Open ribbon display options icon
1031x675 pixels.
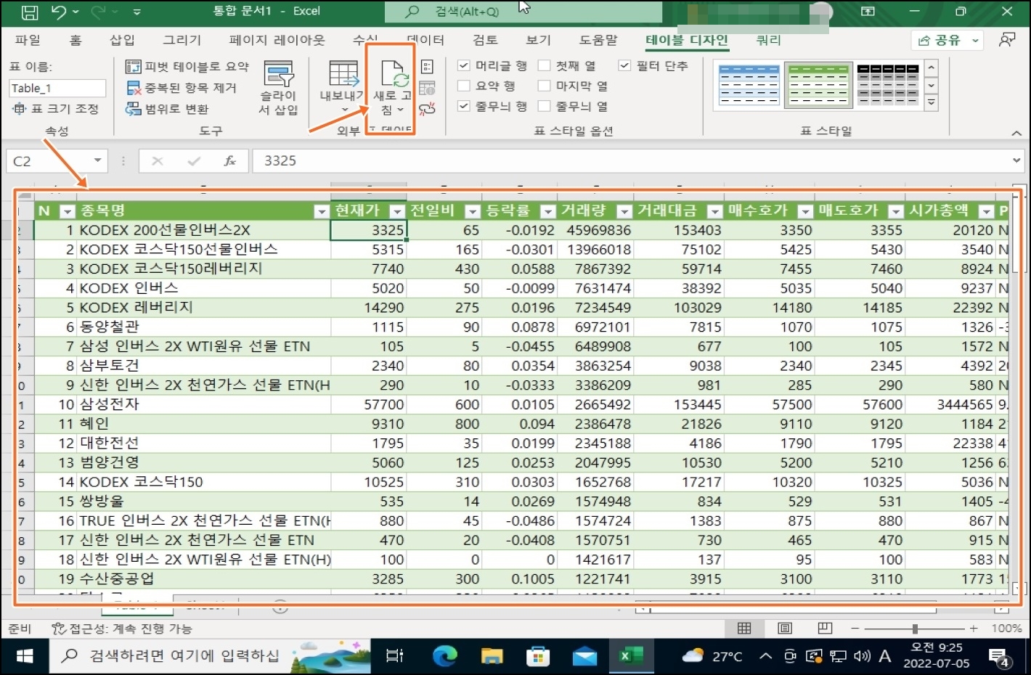pyautogui.click(x=868, y=12)
